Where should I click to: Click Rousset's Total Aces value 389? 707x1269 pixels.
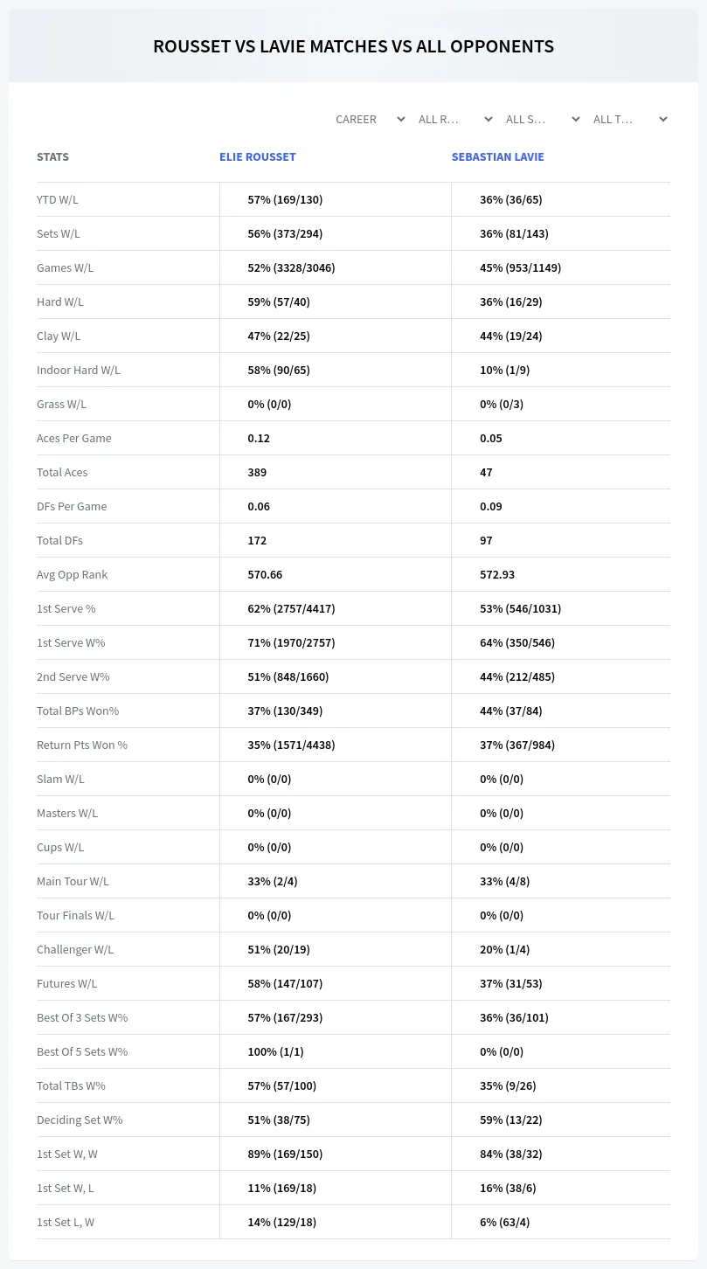[x=257, y=472]
